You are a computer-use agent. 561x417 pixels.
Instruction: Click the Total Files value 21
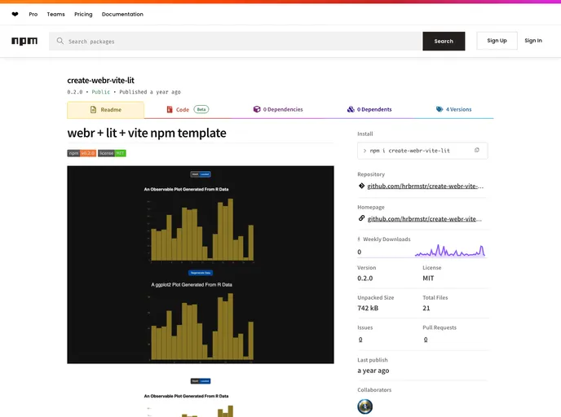(426, 308)
